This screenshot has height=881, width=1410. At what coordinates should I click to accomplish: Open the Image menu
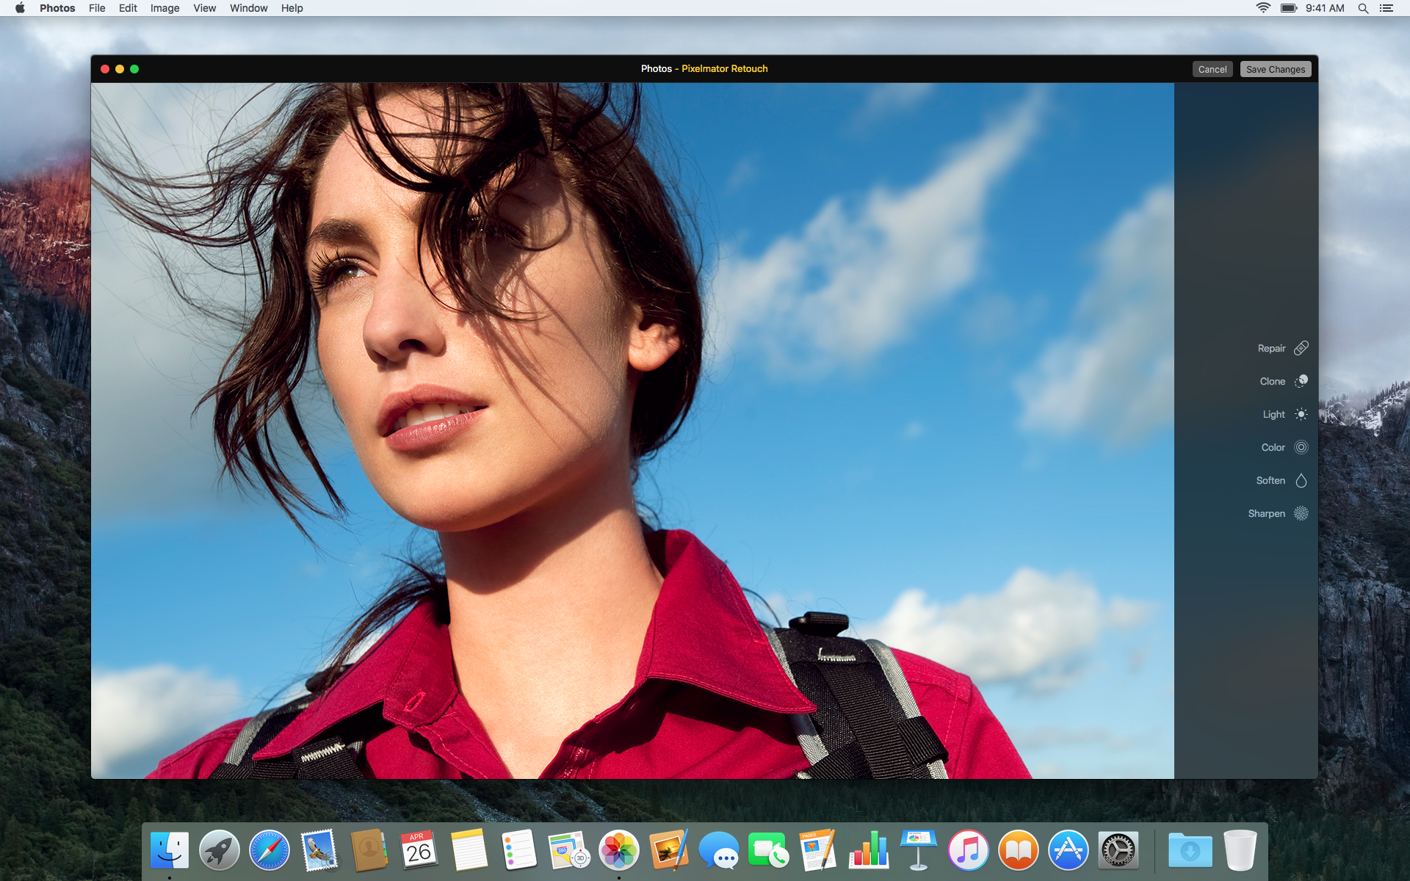click(x=164, y=8)
